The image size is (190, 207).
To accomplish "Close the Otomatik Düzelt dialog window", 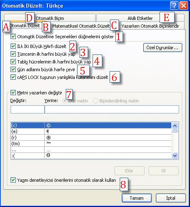I will [x=184, y=6].
